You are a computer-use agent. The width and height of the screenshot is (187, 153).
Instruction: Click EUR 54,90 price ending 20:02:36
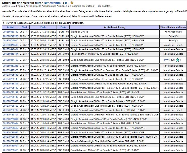(x=63, y=132)
